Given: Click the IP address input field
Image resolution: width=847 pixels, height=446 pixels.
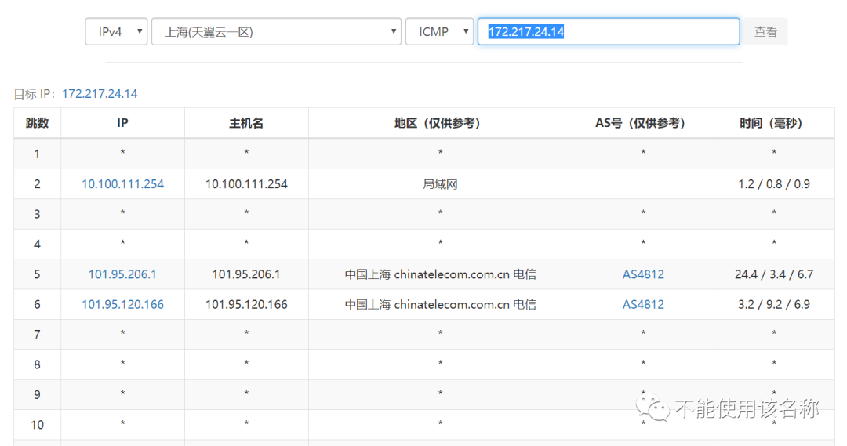Looking at the screenshot, I should click(608, 32).
